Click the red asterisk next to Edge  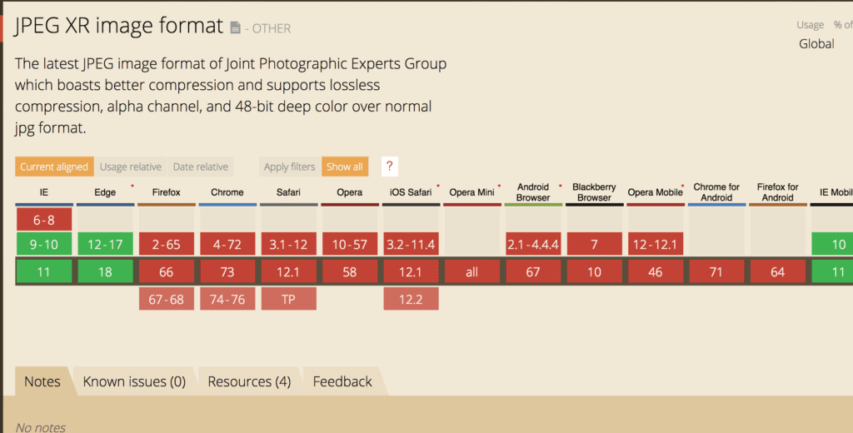click(x=132, y=186)
